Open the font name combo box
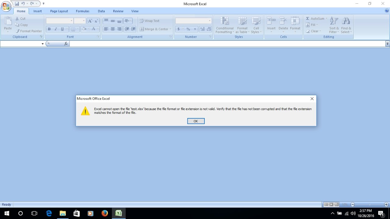390x219 pixels. click(60, 21)
